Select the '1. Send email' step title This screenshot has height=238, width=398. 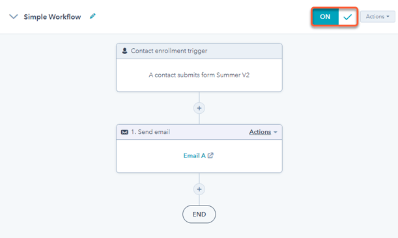coord(150,132)
